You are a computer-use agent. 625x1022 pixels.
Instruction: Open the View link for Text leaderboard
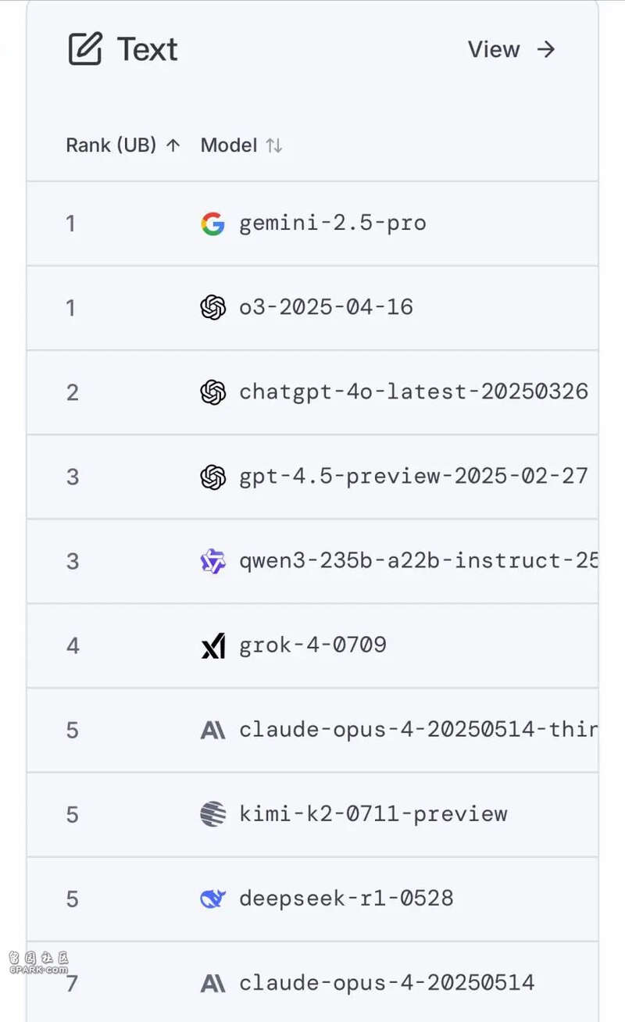[x=494, y=49]
